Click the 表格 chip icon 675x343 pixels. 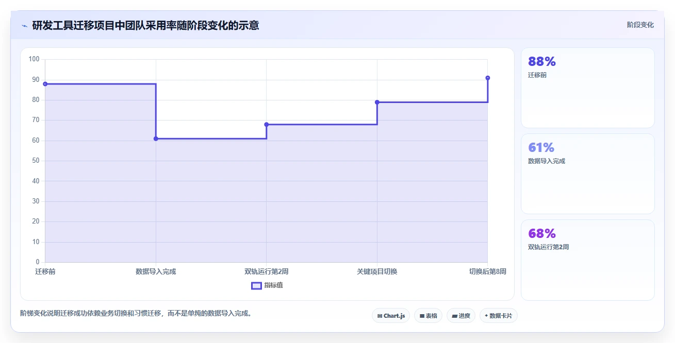[422, 316]
